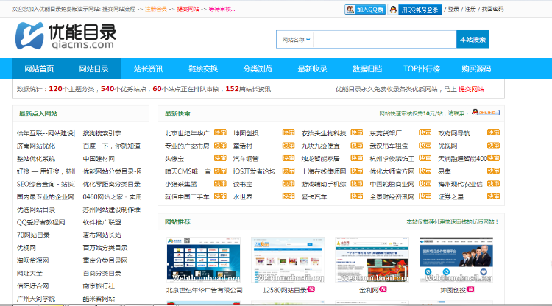Viewport: 552px width, 306px height.
Task: Click 重庆分类目录网 list entry
Action: 105,260
